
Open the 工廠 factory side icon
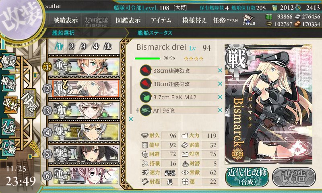[x=8, y=148]
